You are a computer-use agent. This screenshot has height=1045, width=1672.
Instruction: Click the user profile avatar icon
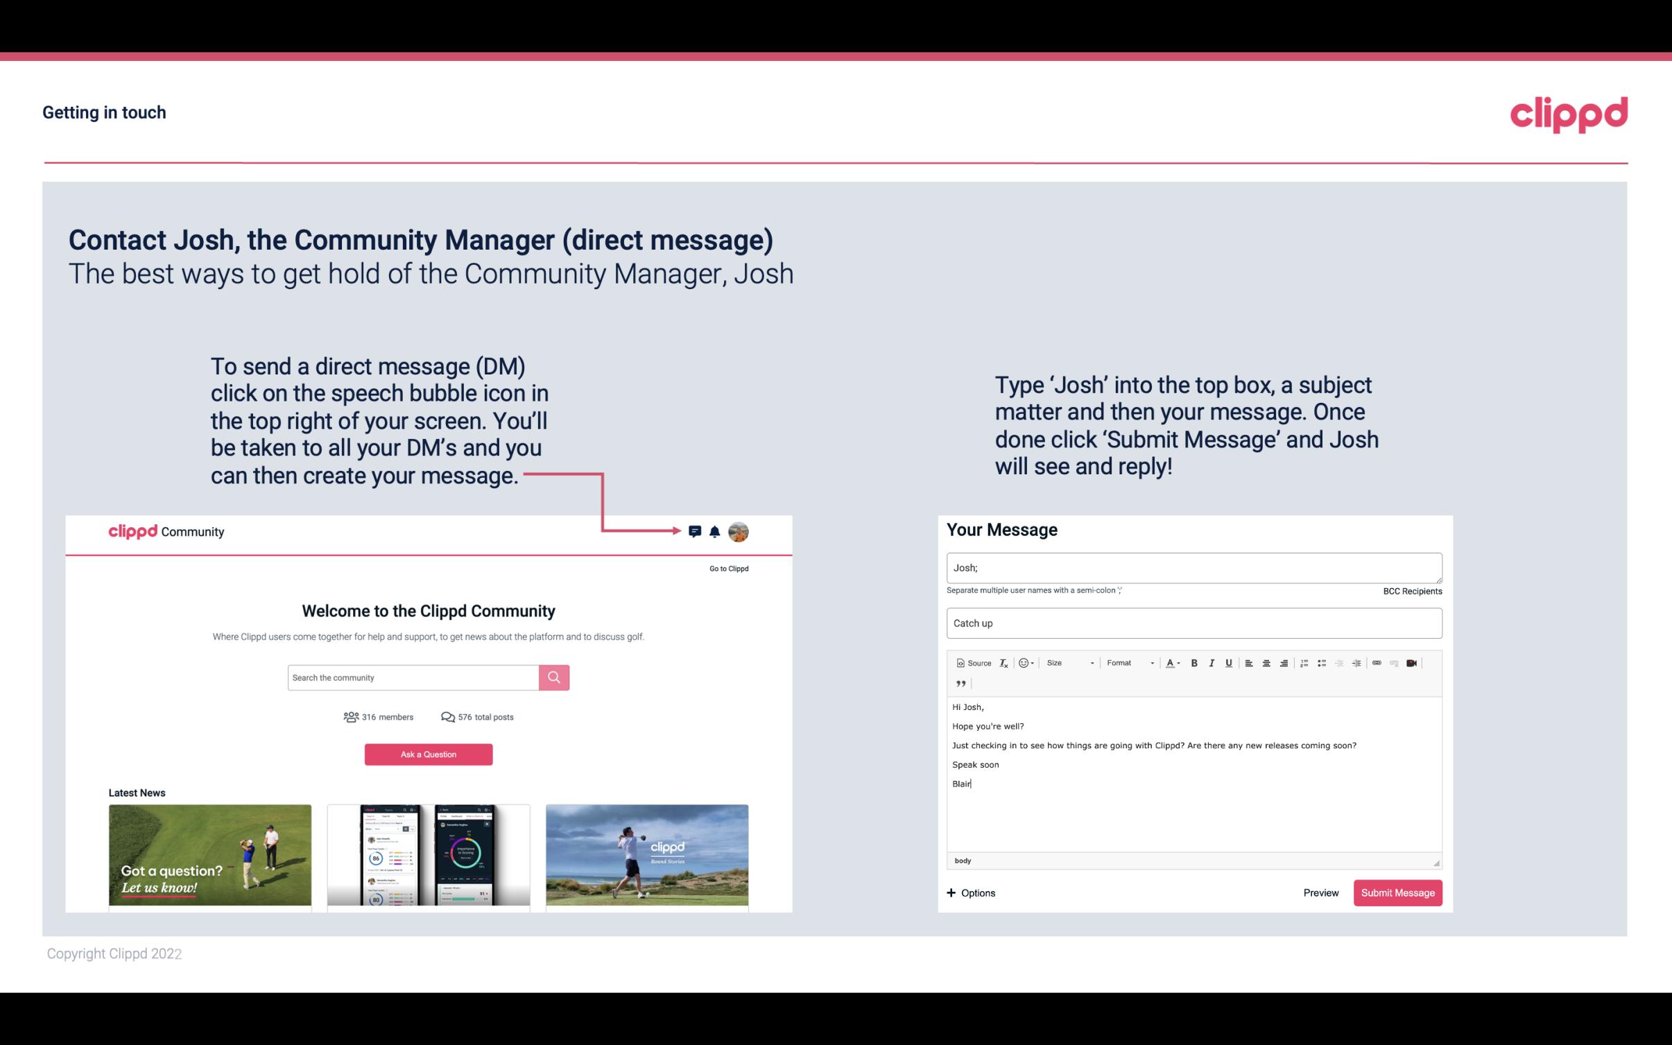738,531
